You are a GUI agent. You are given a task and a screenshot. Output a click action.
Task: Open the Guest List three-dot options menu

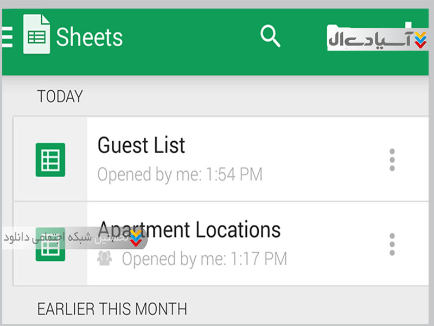pyautogui.click(x=392, y=160)
